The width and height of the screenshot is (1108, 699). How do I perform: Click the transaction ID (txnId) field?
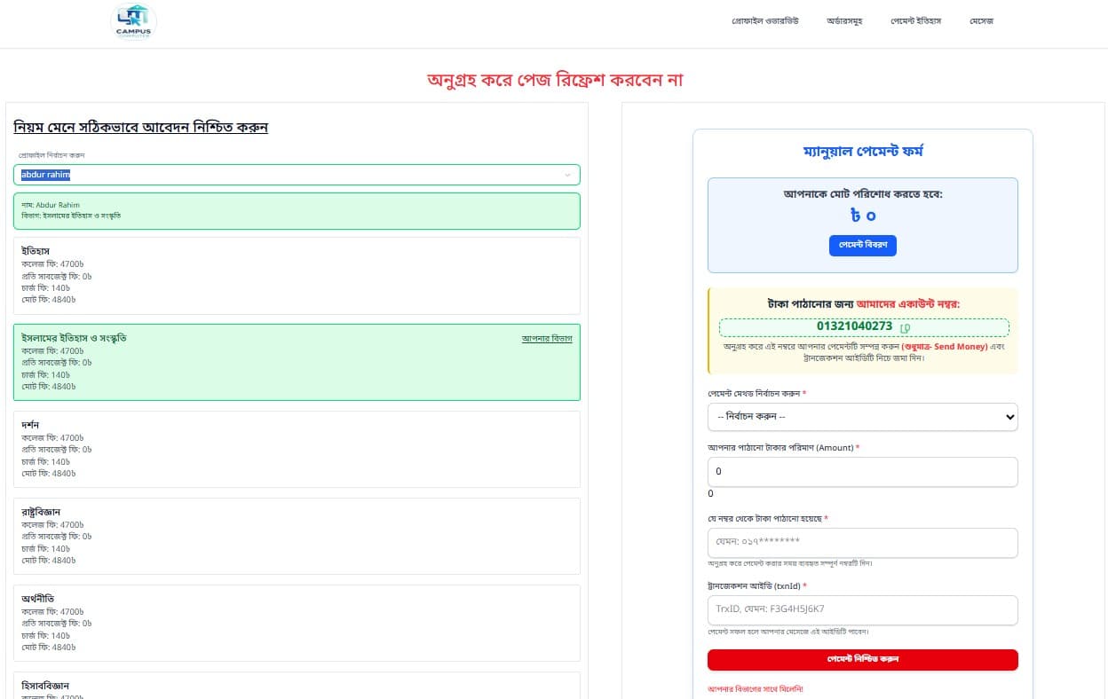862,610
